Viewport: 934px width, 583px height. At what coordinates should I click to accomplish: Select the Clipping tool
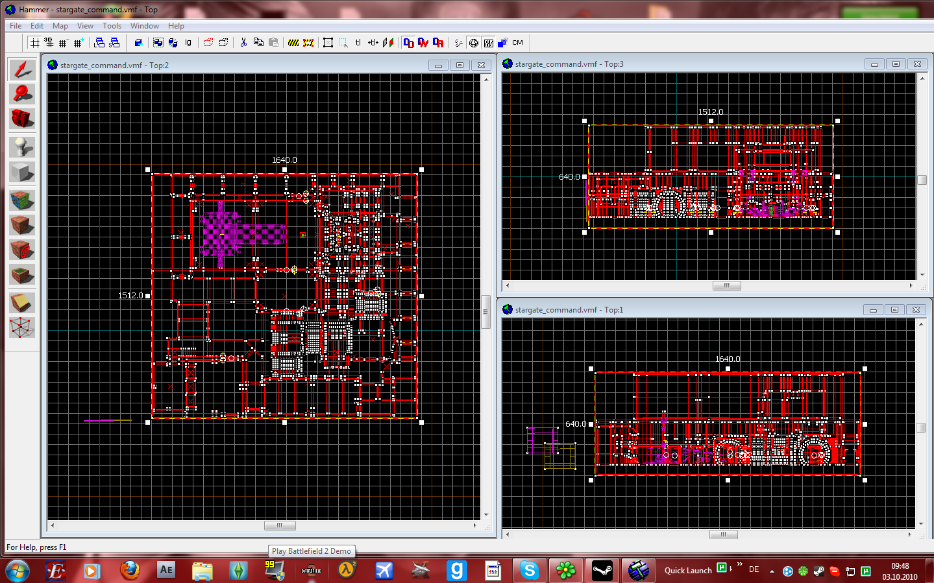(x=22, y=302)
